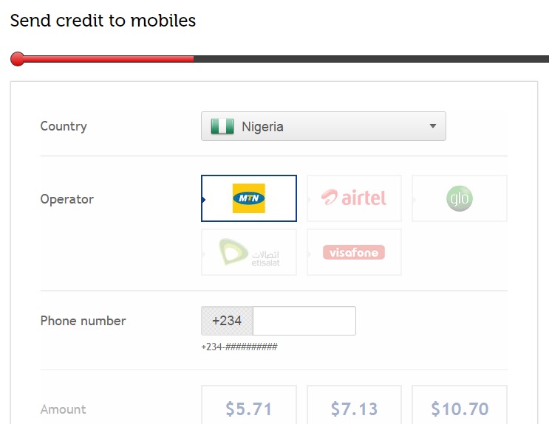
Task: Click the Send credit to mobiles heading
Action: (103, 20)
